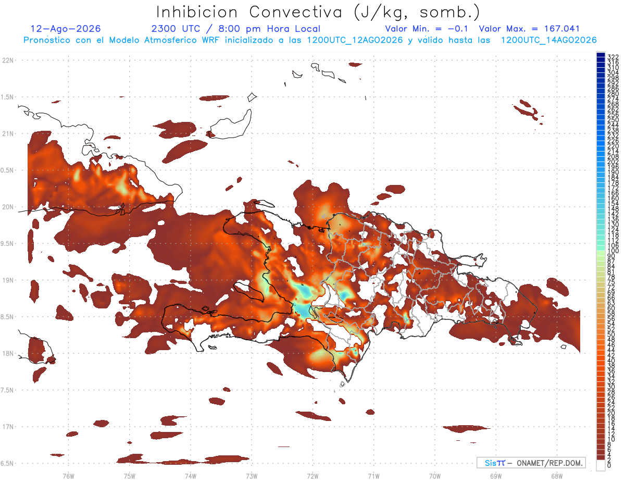The width and height of the screenshot is (625, 483).
Task: Click the 'Valor Min. = -0.1' readout
Action: tap(427, 29)
